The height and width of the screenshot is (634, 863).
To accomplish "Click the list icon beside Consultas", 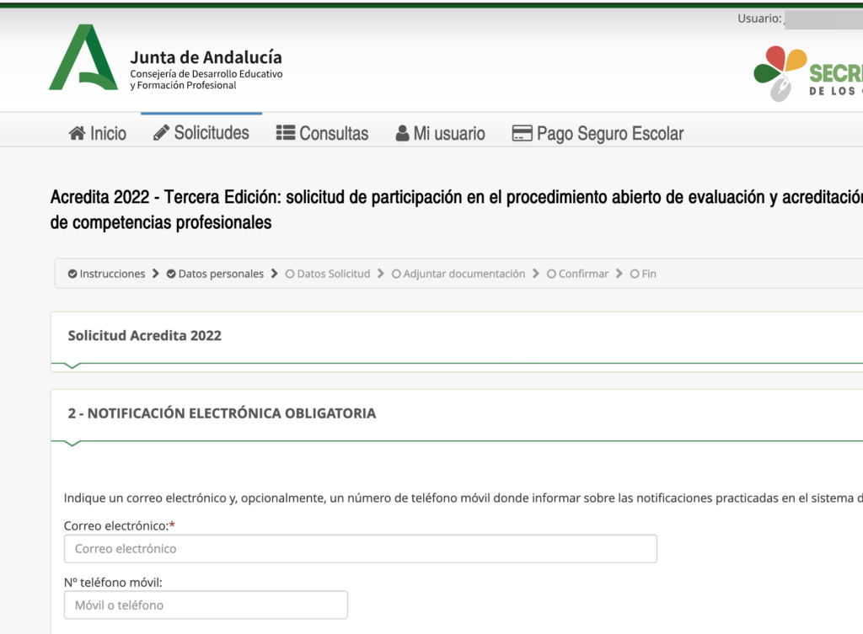I will (286, 134).
